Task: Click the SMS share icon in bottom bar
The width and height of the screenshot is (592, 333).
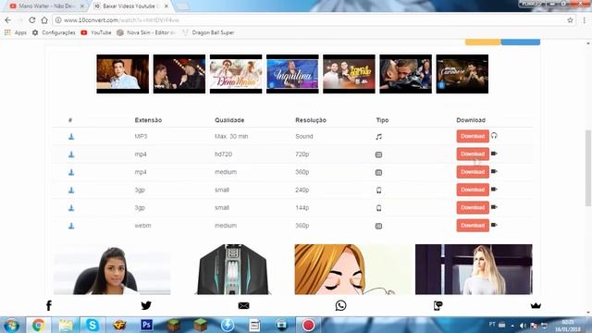Action: pos(438,305)
